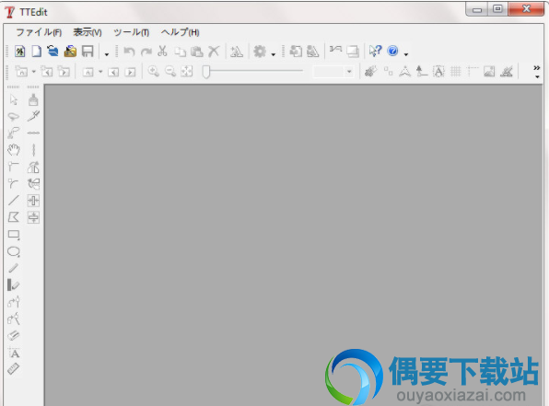Image resolution: width=549 pixels, height=406 pixels.
Task: Click the zoom out magnifier icon
Action: (x=170, y=72)
